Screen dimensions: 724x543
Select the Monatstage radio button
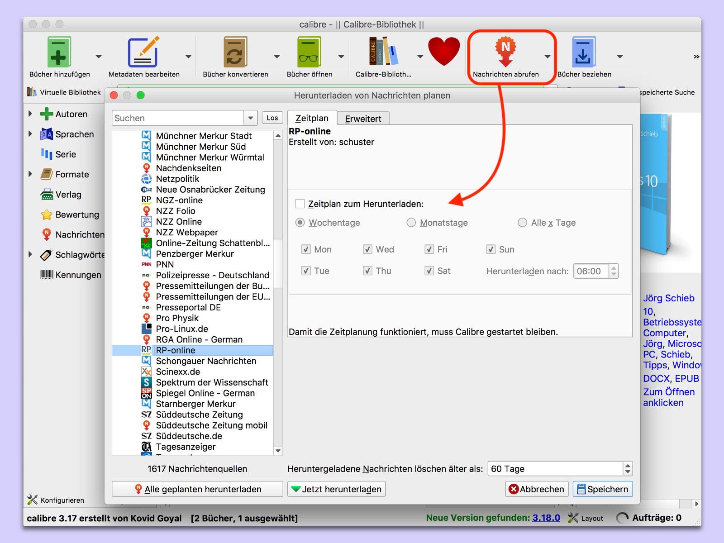click(x=411, y=223)
